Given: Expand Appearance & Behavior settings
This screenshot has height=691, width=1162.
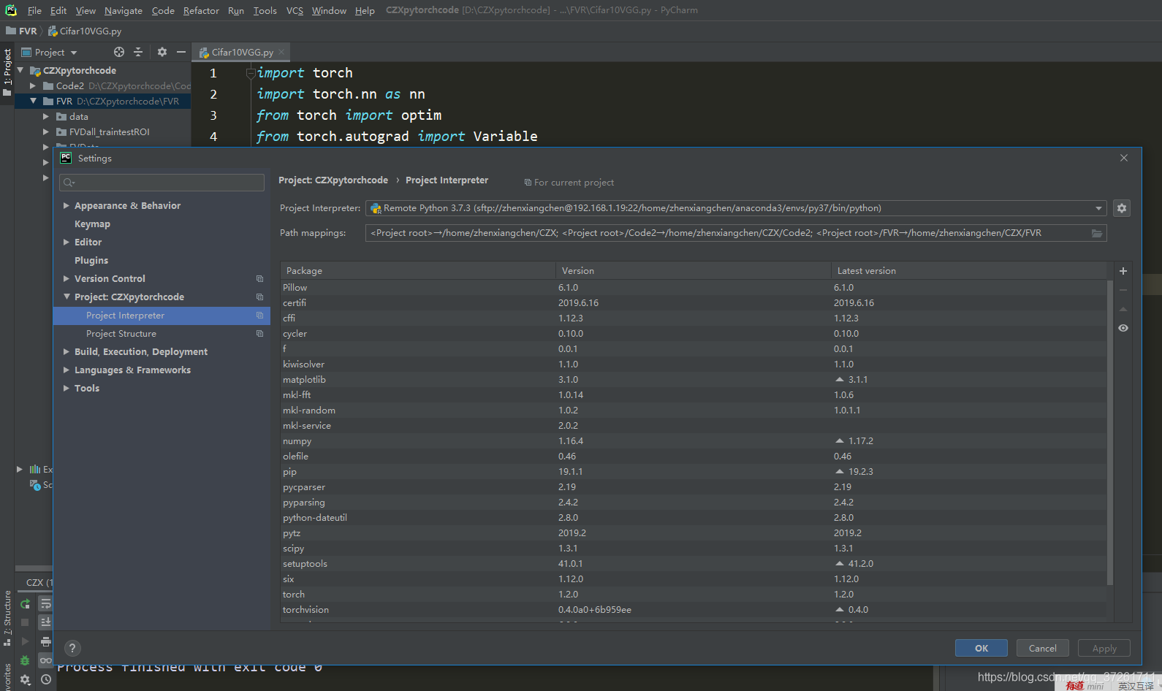Looking at the screenshot, I should [67, 206].
